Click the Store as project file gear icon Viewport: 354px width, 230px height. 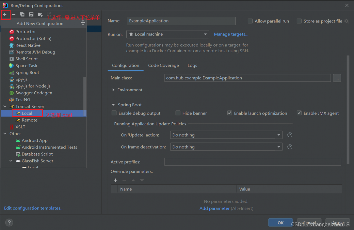[346, 21]
